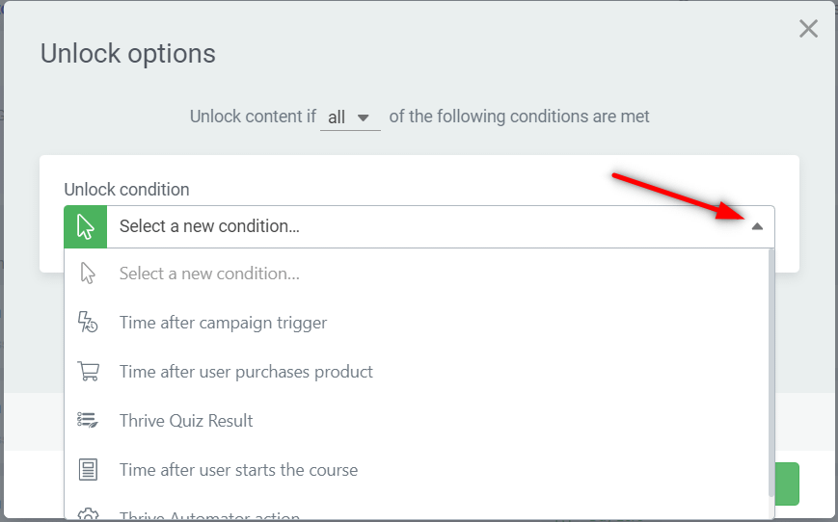Click the small arrow next to "all"

coord(364,117)
